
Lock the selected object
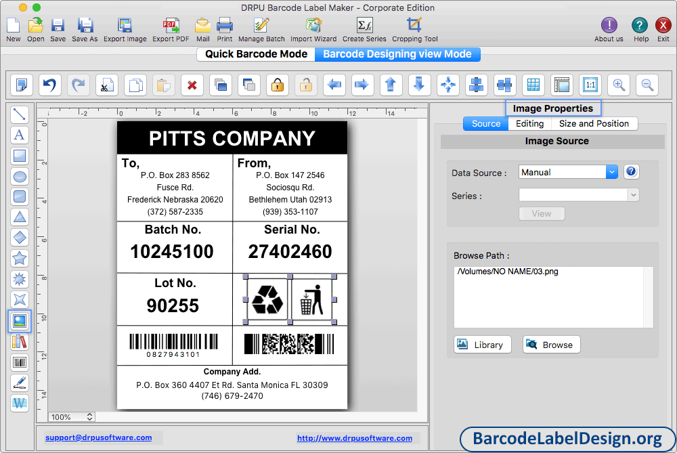point(277,85)
